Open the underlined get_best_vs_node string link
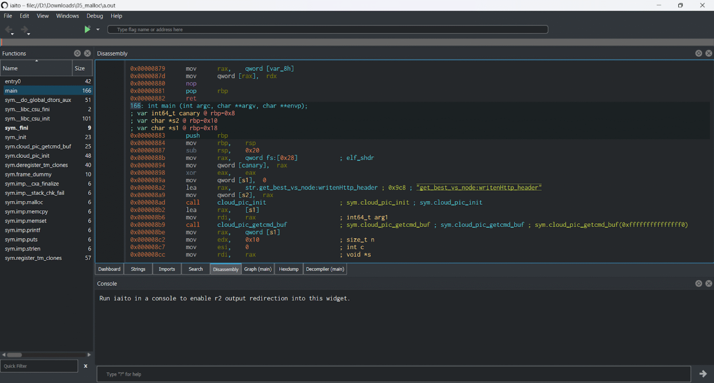The width and height of the screenshot is (714, 383). pyautogui.click(x=479, y=188)
